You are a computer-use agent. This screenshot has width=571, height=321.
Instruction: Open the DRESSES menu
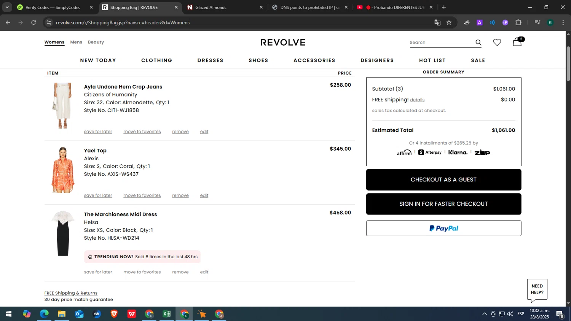click(211, 60)
